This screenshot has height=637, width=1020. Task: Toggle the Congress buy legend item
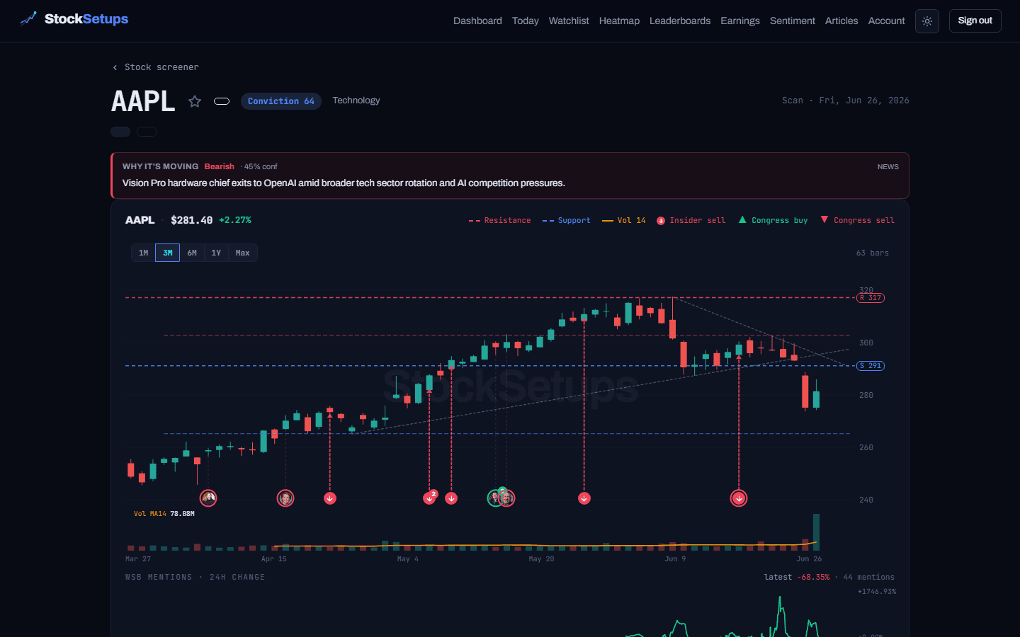773,221
